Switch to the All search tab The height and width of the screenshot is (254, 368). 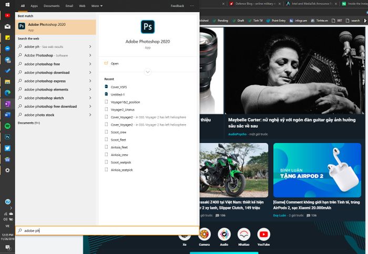click(23, 6)
